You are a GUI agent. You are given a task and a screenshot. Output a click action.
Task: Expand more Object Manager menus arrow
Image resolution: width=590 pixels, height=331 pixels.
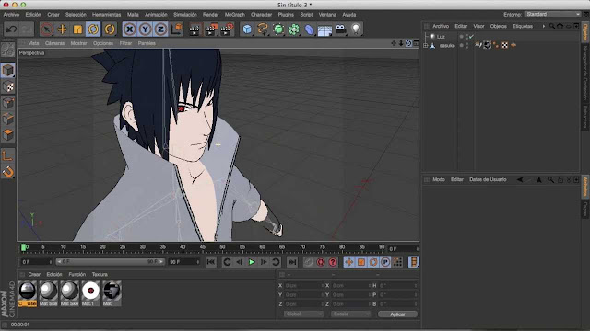pos(543,26)
